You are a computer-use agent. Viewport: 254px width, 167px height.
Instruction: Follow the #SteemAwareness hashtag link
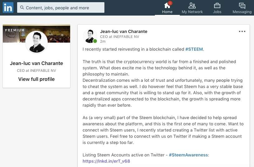[x=189, y=155]
